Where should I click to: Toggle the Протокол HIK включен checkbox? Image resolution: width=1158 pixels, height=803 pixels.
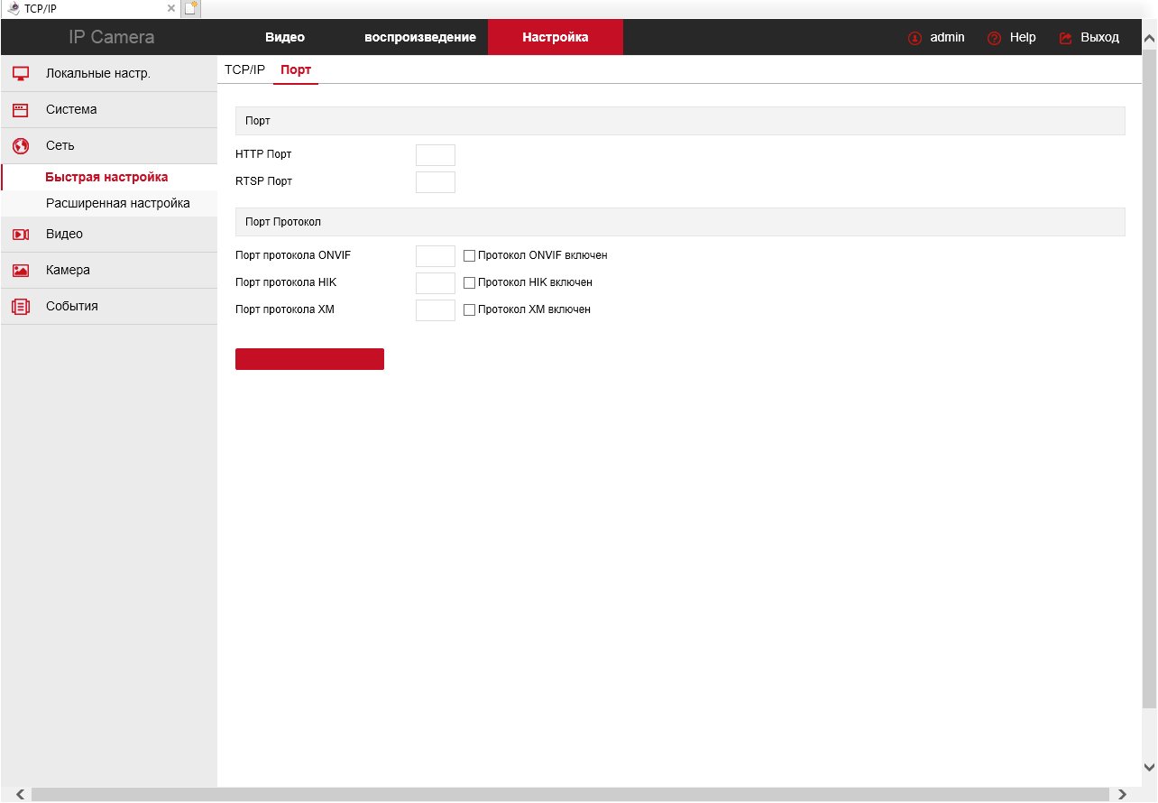tap(469, 283)
